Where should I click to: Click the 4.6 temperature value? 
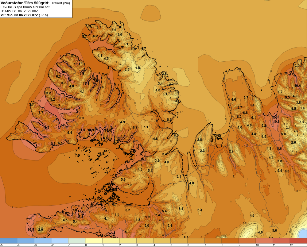pos(234,99)
